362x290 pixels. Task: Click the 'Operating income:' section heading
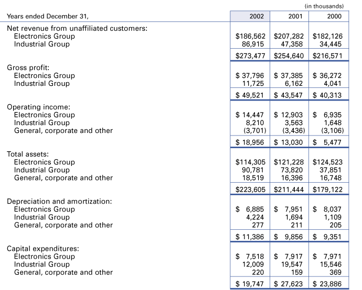click(39, 107)
